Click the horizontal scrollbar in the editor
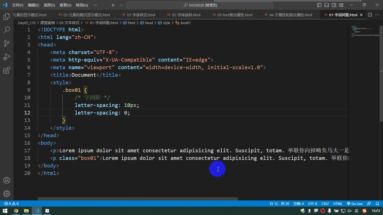Image resolution: width=383 pixels, height=215 pixels. click(138, 199)
